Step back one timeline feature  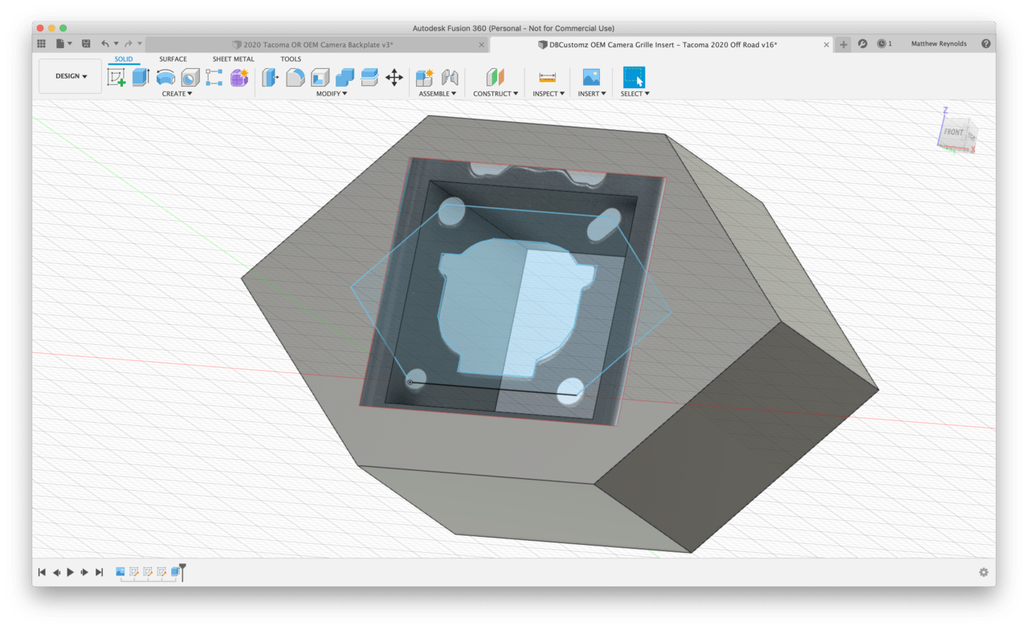(x=56, y=572)
